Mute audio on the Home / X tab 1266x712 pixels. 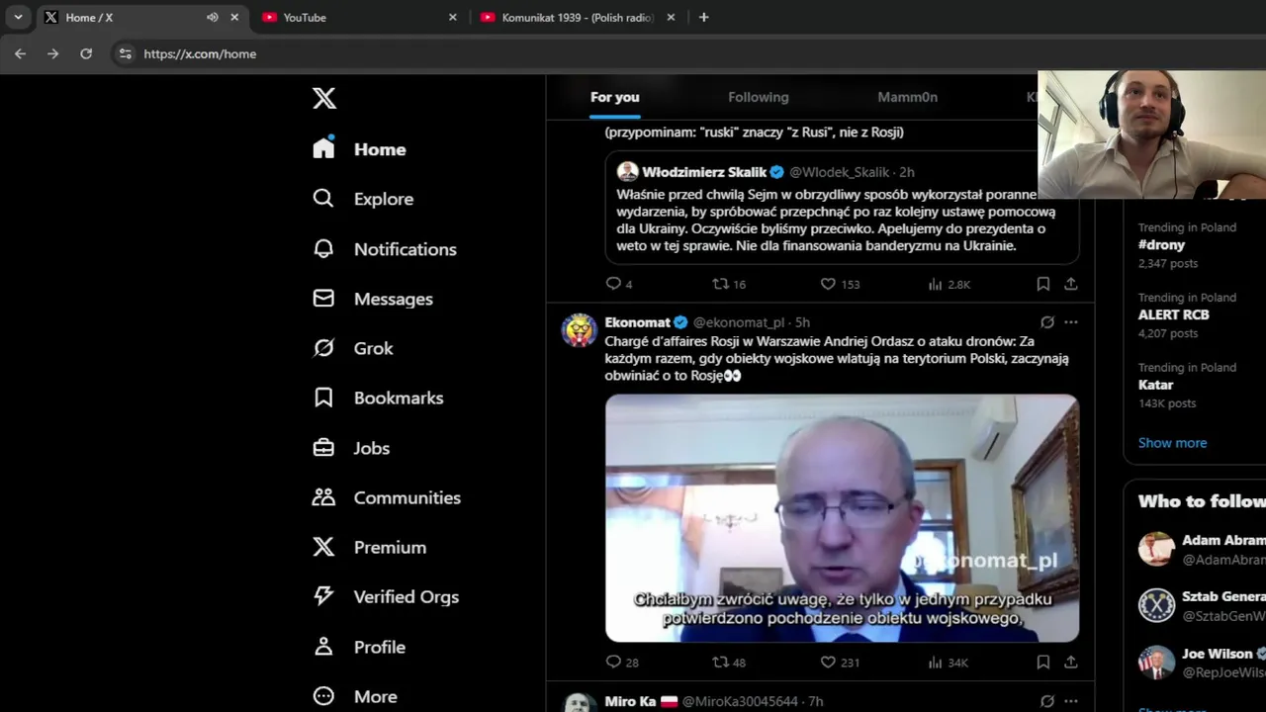(x=212, y=17)
